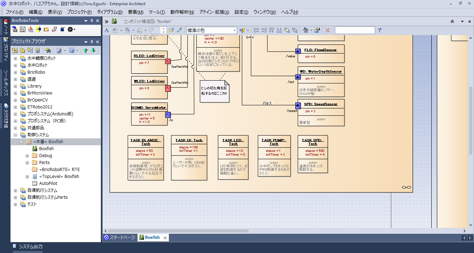Click the filter funnel icon
The image size is (474, 253).
pos(380,31)
